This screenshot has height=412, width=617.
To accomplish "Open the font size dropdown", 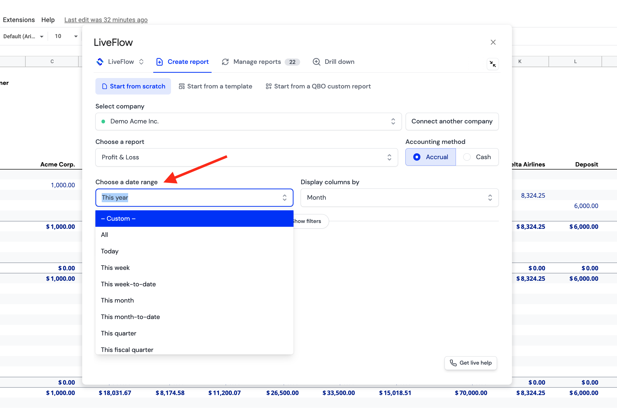I will point(66,36).
